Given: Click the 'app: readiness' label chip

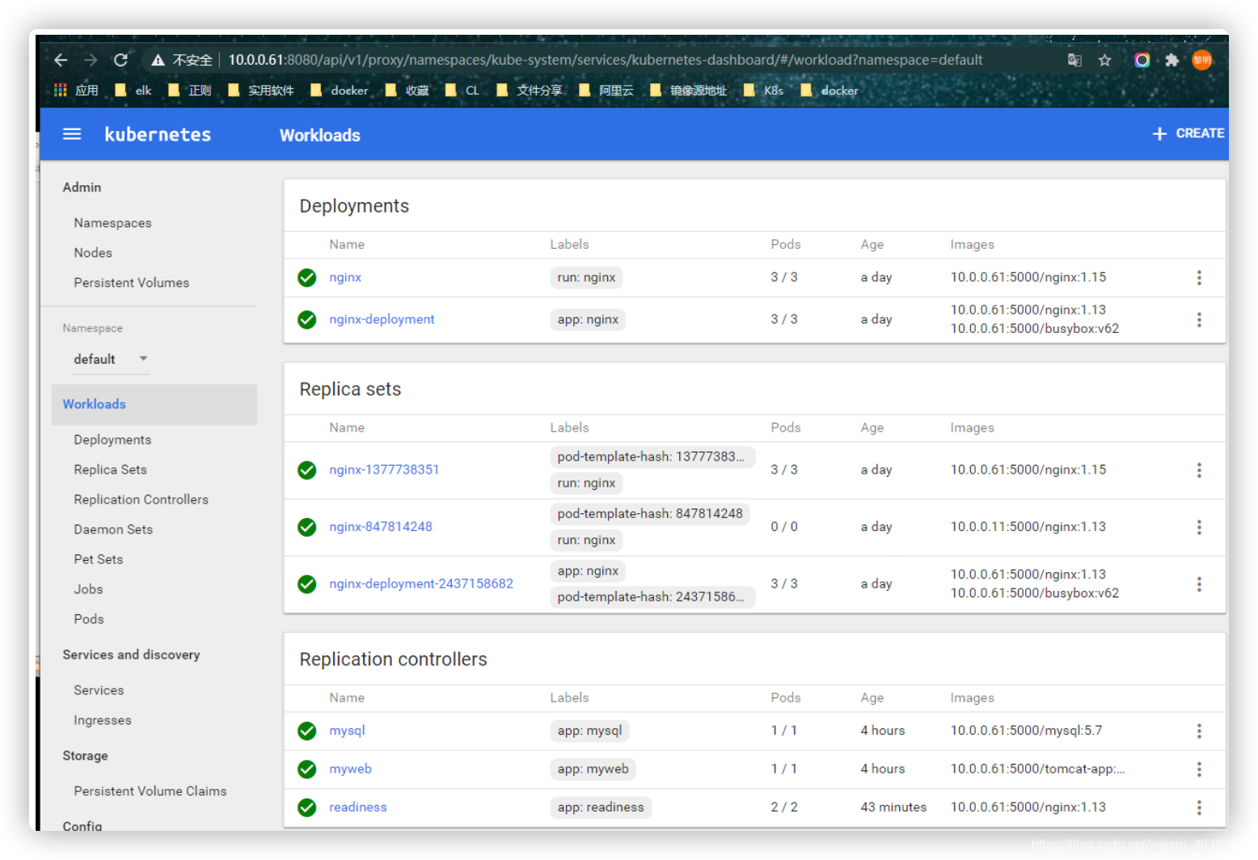Looking at the screenshot, I should (x=601, y=807).
